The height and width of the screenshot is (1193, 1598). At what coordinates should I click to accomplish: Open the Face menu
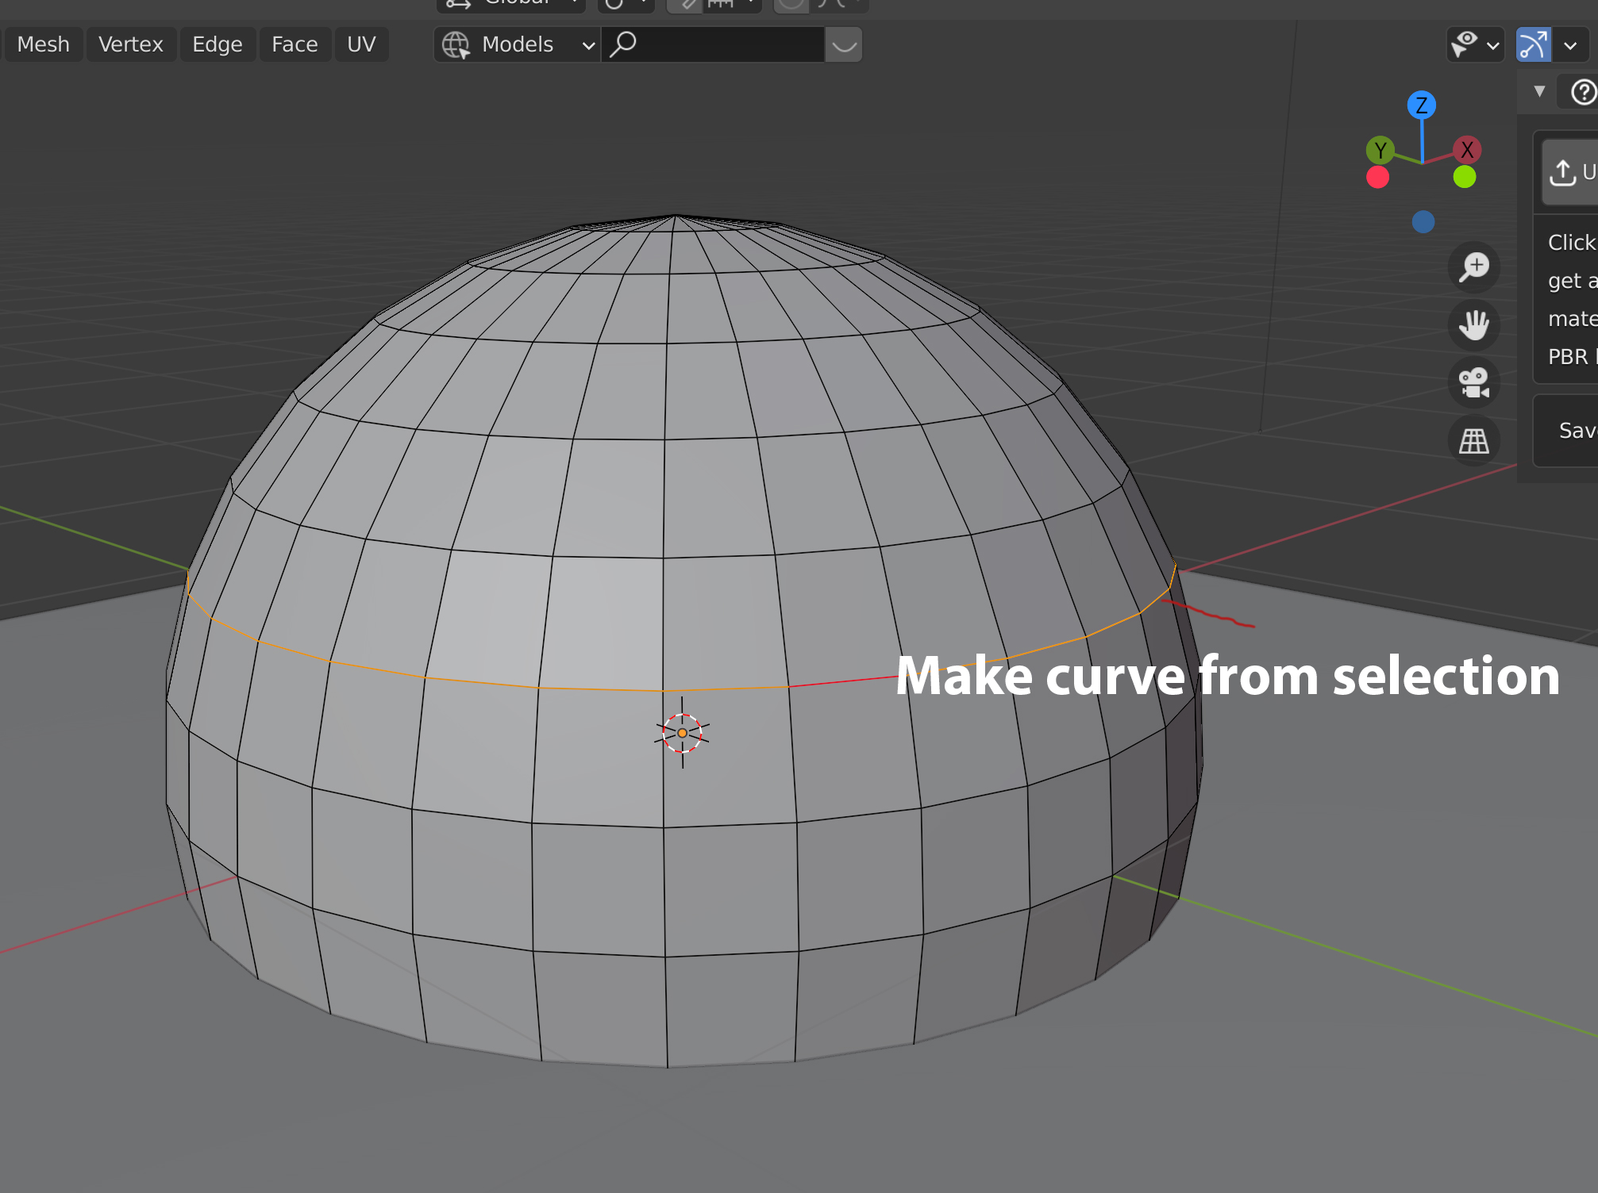coord(295,44)
